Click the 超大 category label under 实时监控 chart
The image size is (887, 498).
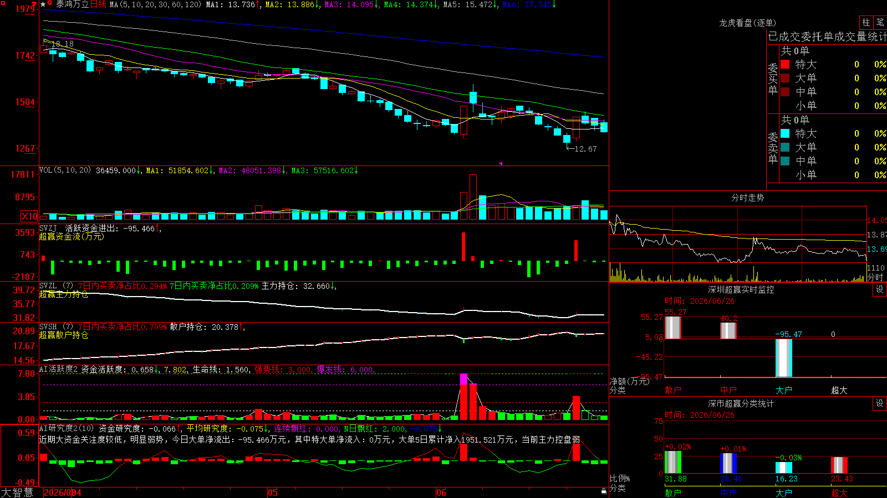(839, 390)
